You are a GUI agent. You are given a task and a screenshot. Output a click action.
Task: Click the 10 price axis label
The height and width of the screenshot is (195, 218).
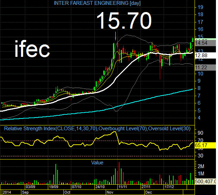(200, 74)
